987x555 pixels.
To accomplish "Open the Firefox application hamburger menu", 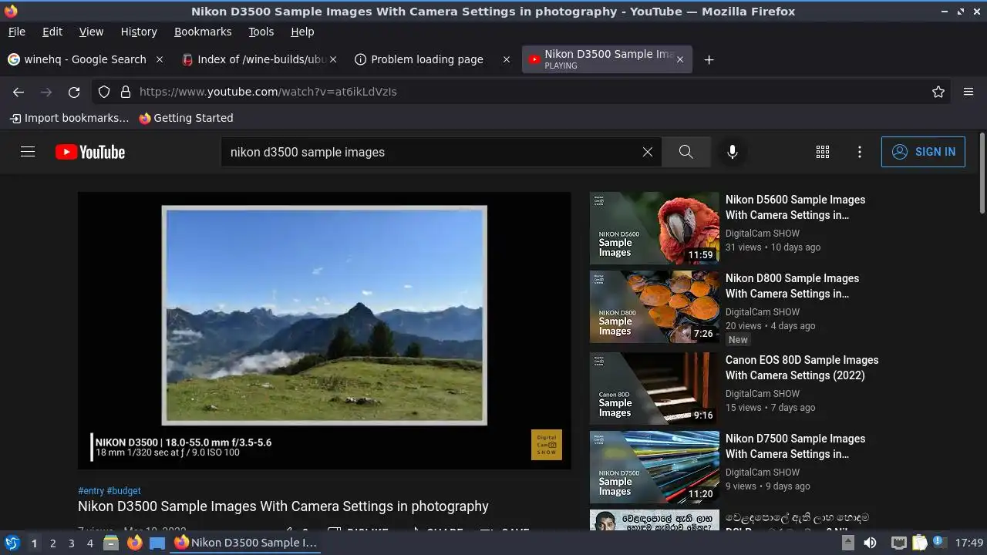I will tap(968, 92).
